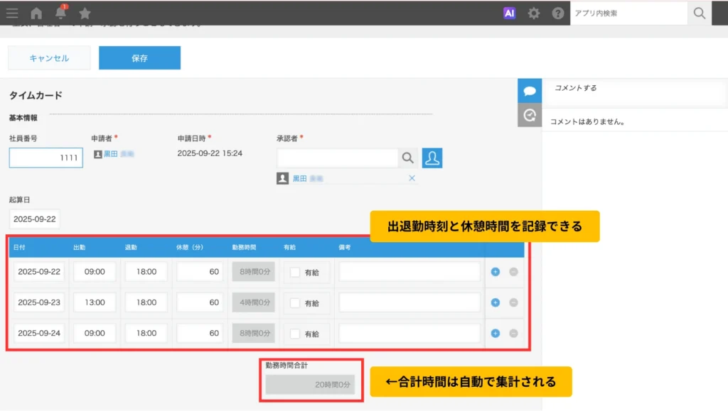Go to the home portal icon
The width and height of the screenshot is (728, 411).
[x=36, y=13]
